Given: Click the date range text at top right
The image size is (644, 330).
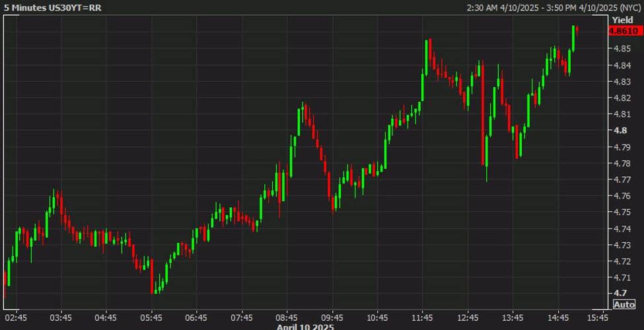Looking at the screenshot, I should tap(552, 7).
